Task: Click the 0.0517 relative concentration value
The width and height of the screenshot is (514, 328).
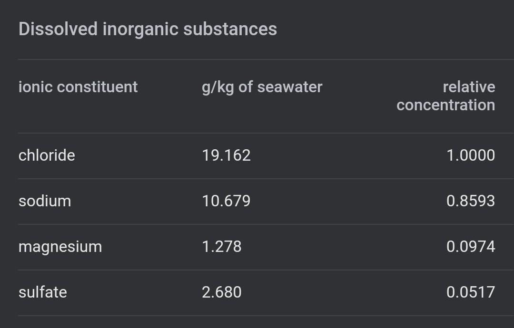Action: click(470, 292)
